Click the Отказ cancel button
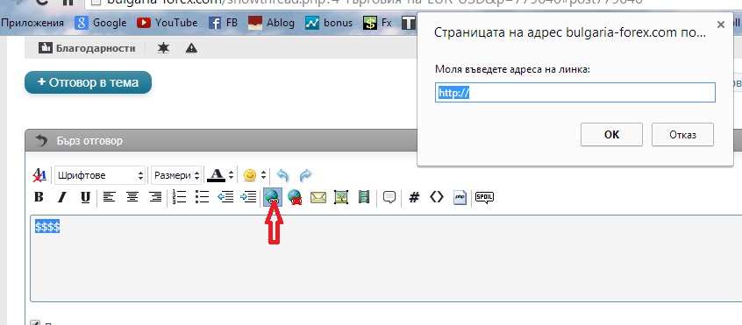This screenshot has height=325, width=742. [682, 135]
